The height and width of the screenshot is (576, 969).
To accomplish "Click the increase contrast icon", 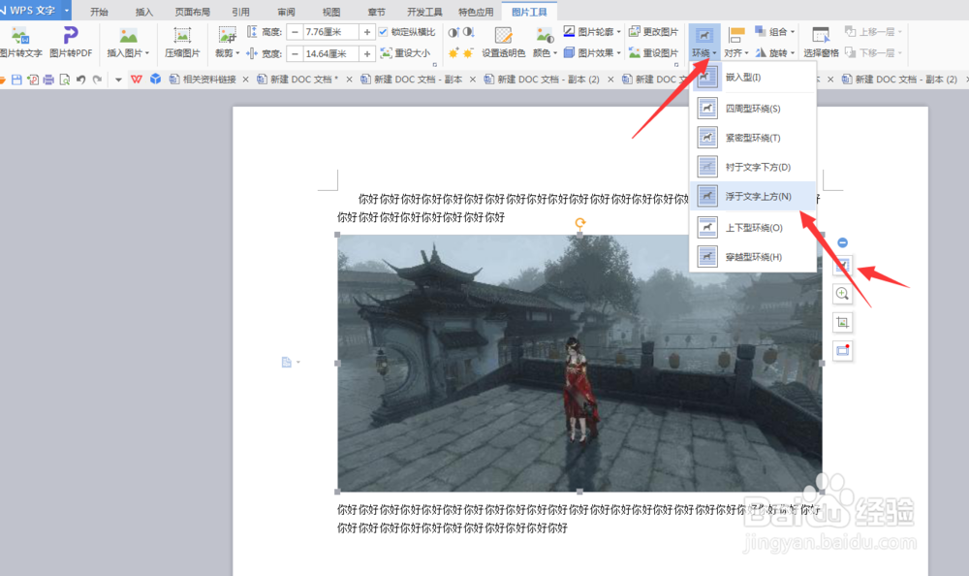I will pyautogui.click(x=453, y=32).
